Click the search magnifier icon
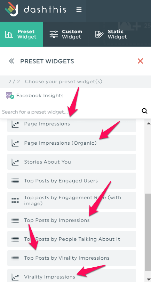The width and height of the screenshot is (151, 282). coord(144,111)
